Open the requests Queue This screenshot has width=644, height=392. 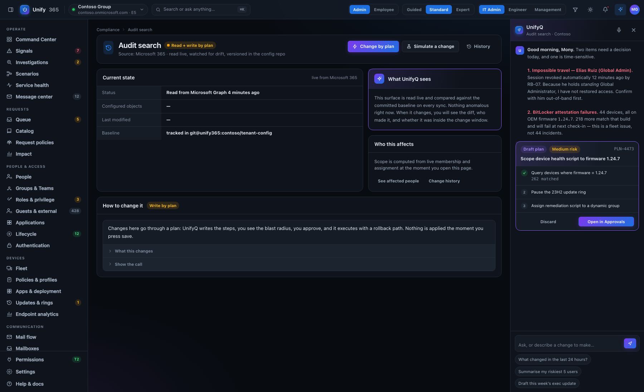tap(44, 119)
